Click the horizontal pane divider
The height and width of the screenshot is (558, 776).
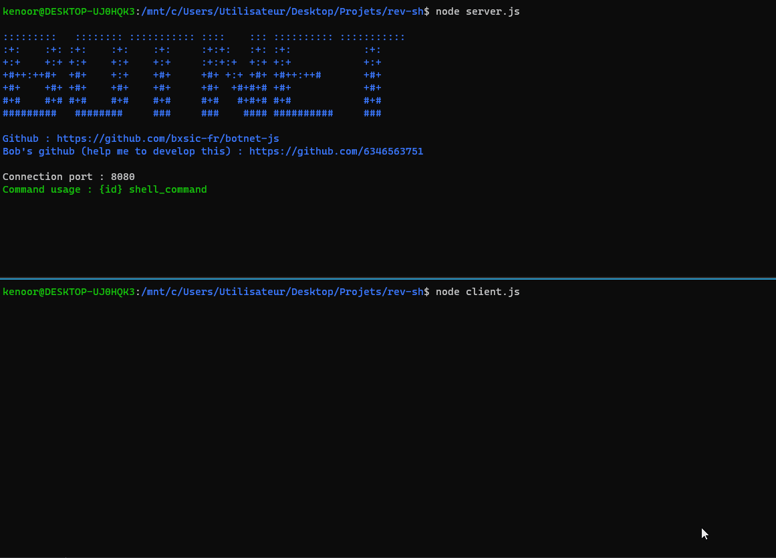[x=388, y=279]
